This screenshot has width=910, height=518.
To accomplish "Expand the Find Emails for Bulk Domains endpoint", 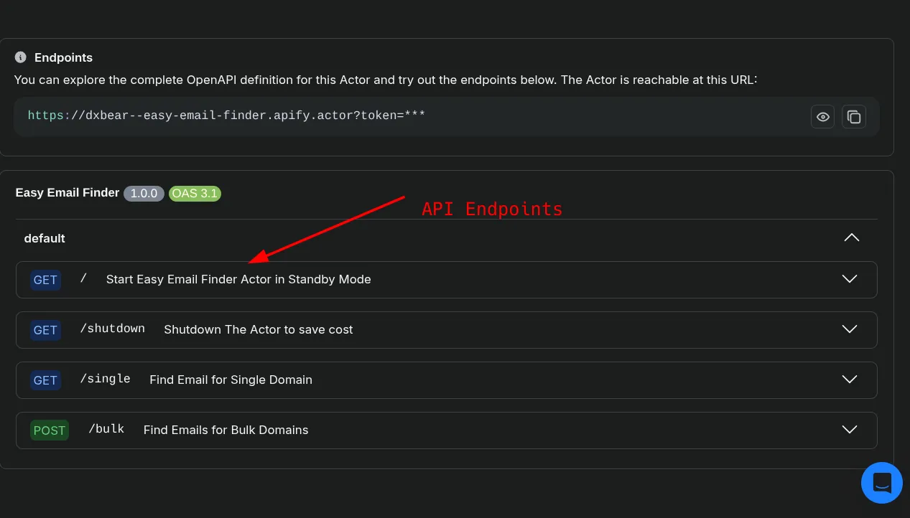I will point(849,430).
